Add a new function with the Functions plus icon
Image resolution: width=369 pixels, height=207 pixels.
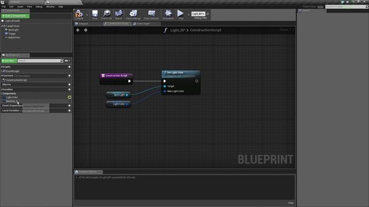coord(69,76)
